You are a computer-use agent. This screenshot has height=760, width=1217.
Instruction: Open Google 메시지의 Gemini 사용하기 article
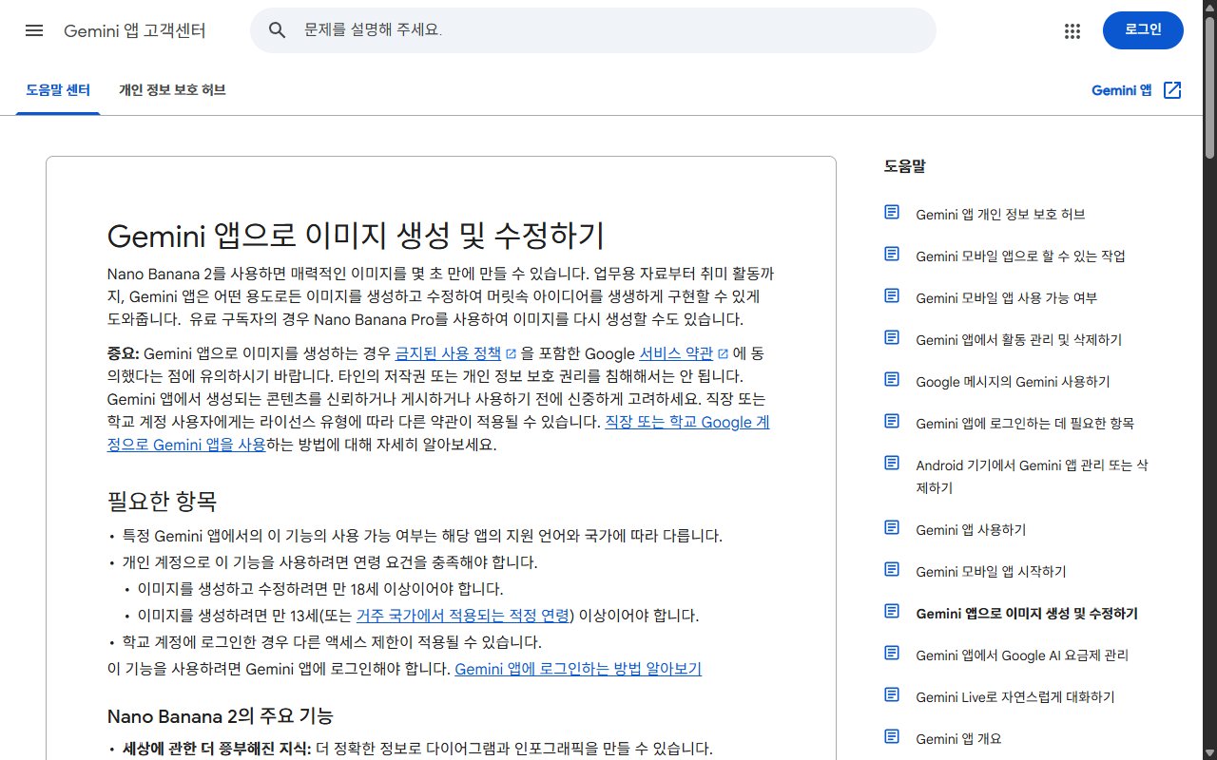(x=1013, y=382)
